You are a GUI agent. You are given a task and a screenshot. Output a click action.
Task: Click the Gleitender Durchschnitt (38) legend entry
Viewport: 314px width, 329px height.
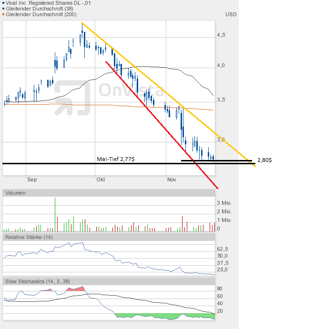click(x=40, y=9)
